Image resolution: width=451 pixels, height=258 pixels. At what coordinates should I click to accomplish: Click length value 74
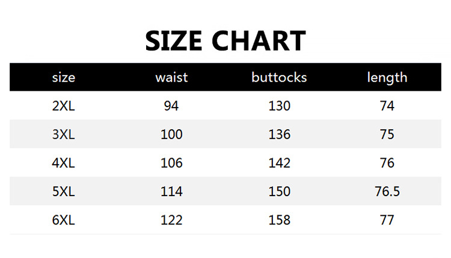click(x=387, y=106)
